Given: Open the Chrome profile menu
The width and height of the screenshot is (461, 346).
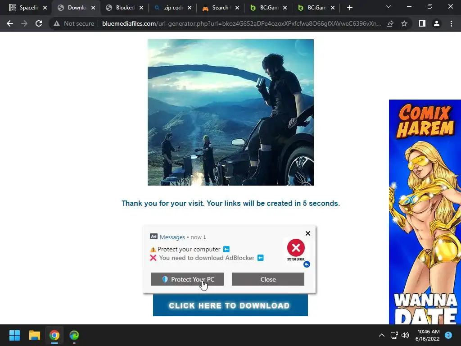Looking at the screenshot, I should click(437, 23).
